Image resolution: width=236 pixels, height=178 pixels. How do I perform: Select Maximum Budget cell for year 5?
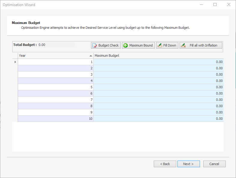pyautogui.click(x=159, y=87)
